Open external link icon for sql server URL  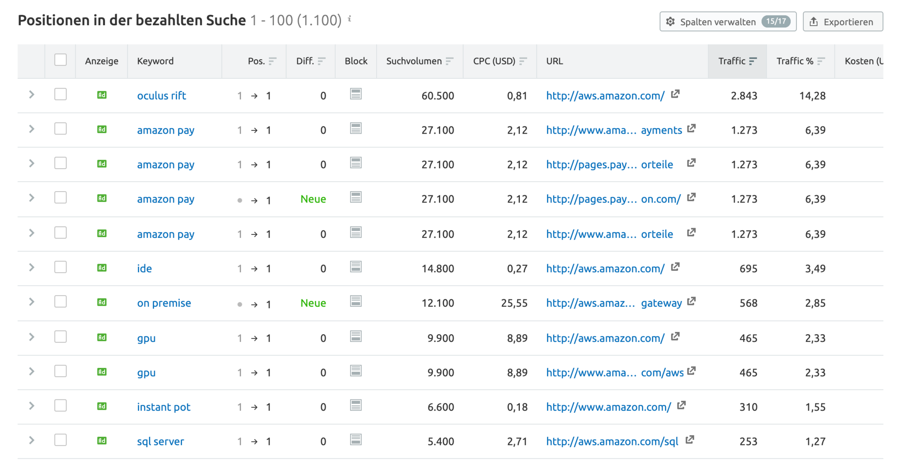[690, 440]
